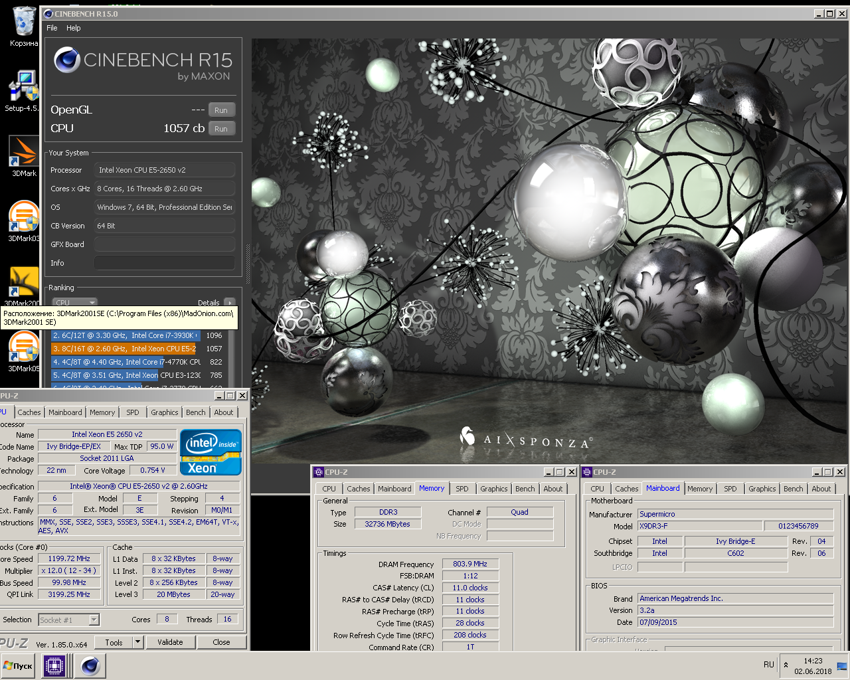
Task: Click the Tools button in CPU-Z
Action: click(x=114, y=642)
